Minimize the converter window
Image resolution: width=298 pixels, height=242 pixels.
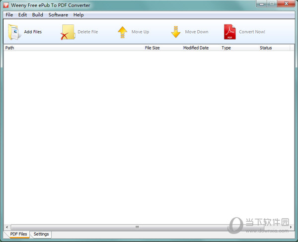[262, 4]
